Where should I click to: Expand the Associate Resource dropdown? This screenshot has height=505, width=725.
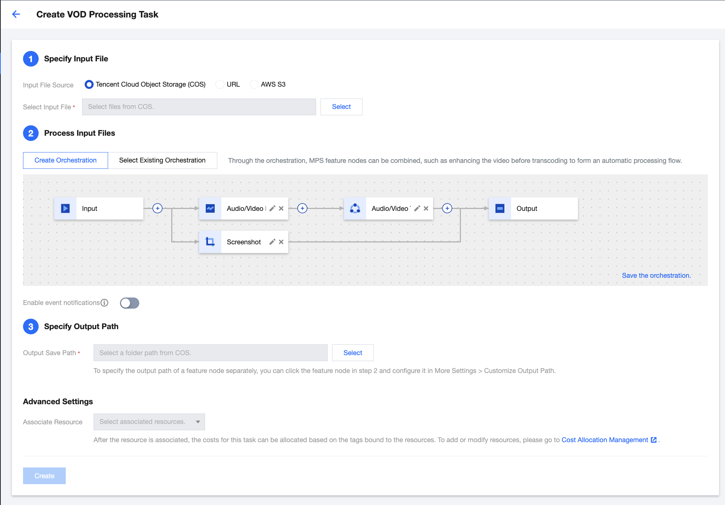(149, 422)
